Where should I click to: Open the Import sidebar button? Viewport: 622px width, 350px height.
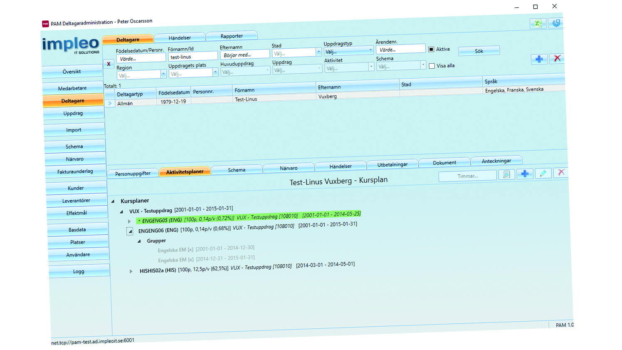[74, 130]
